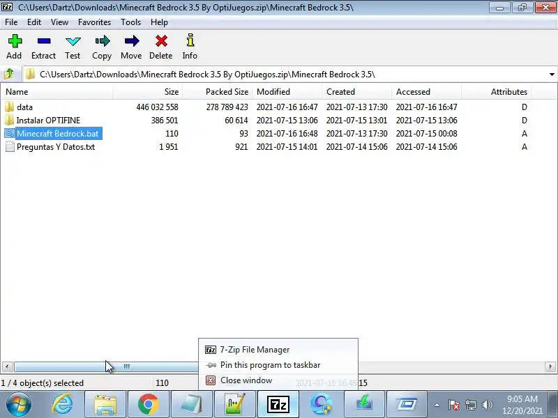The height and width of the screenshot is (418, 558).
Task: Click the Preguntas Y Datos.txt file name
Action: coord(56,147)
